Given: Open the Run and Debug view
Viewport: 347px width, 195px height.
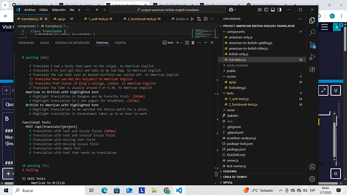Looking at the screenshot, I should pyautogui.click(x=312, y=57).
